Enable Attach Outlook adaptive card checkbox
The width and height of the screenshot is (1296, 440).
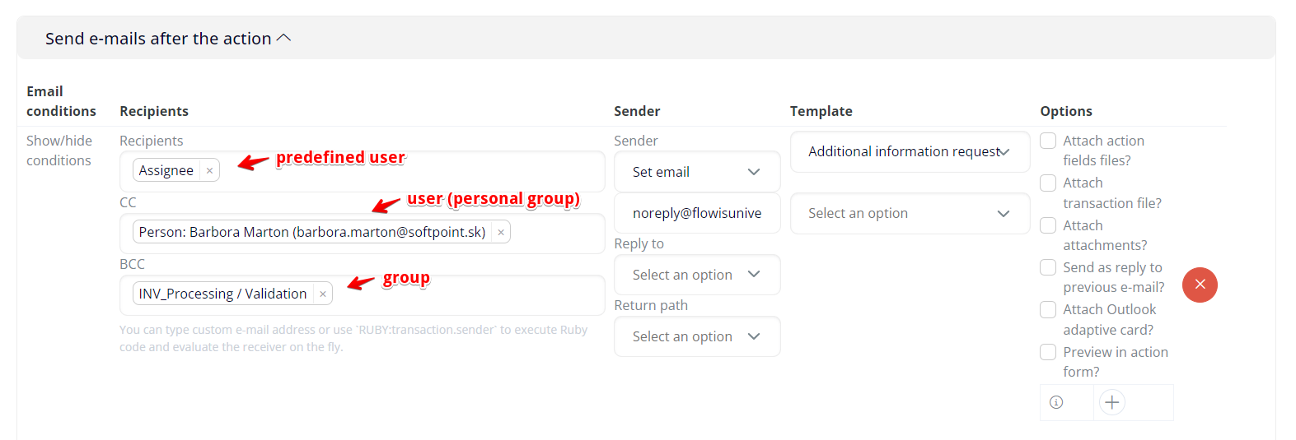[1048, 309]
